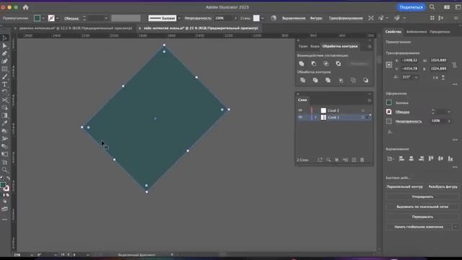Expand Слой 1 layer contents arrow
The image size is (462, 260).
tap(315, 117)
